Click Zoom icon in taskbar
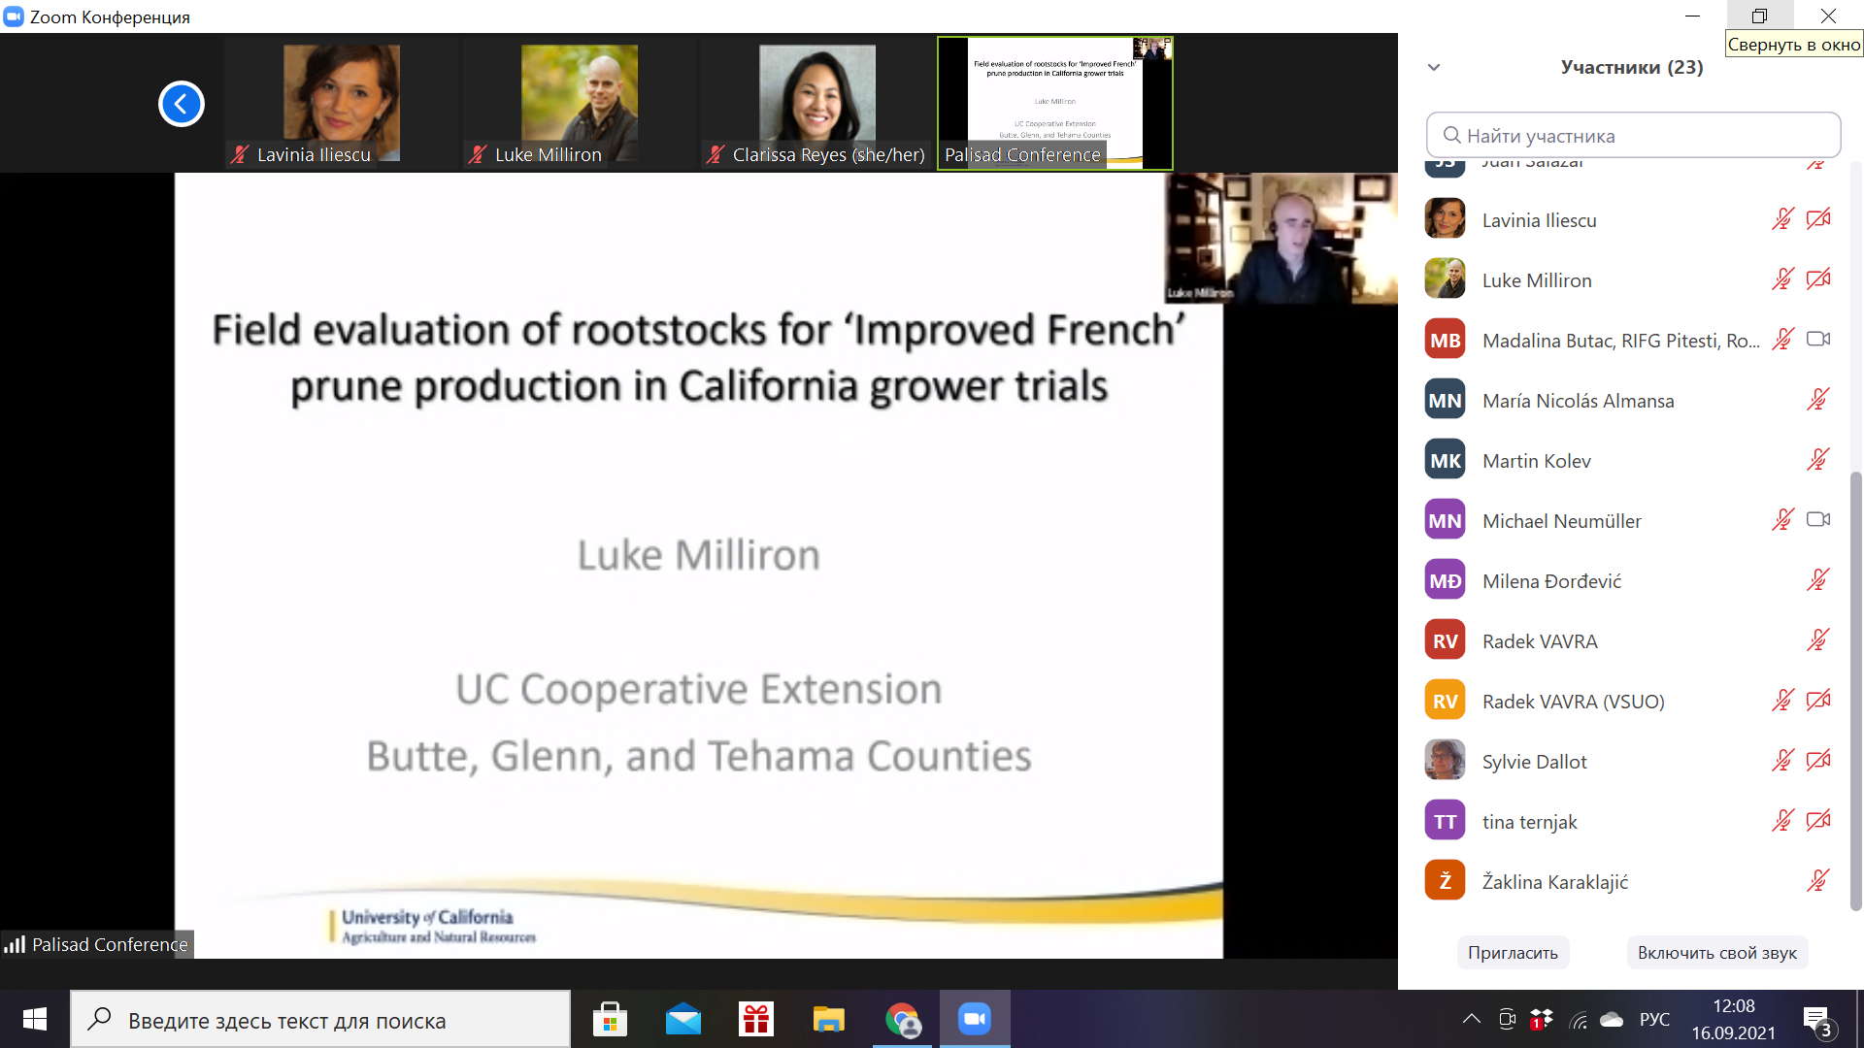The width and height of the screenshot is (1864, 1048). coord(974,1019)
